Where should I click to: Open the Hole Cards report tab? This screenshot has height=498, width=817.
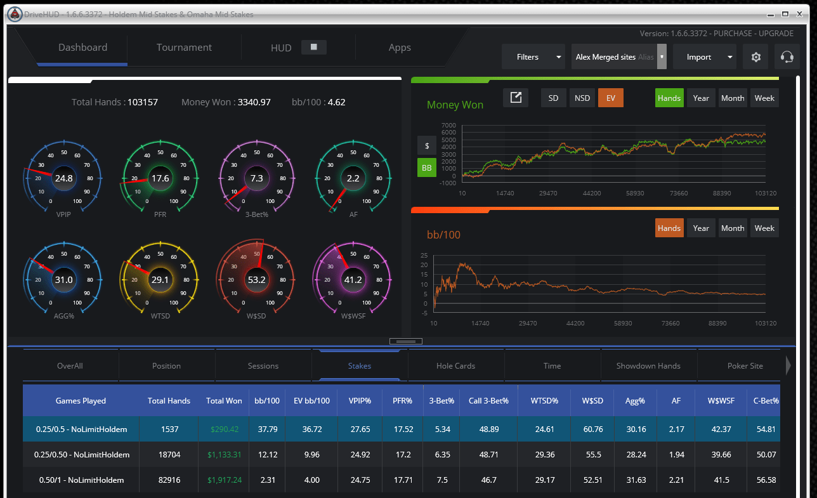click(x=456, y=366)
